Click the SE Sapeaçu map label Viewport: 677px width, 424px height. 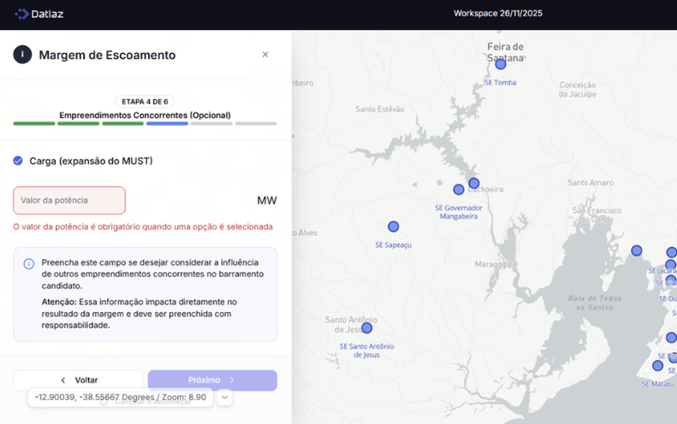[x=394, y=245]
